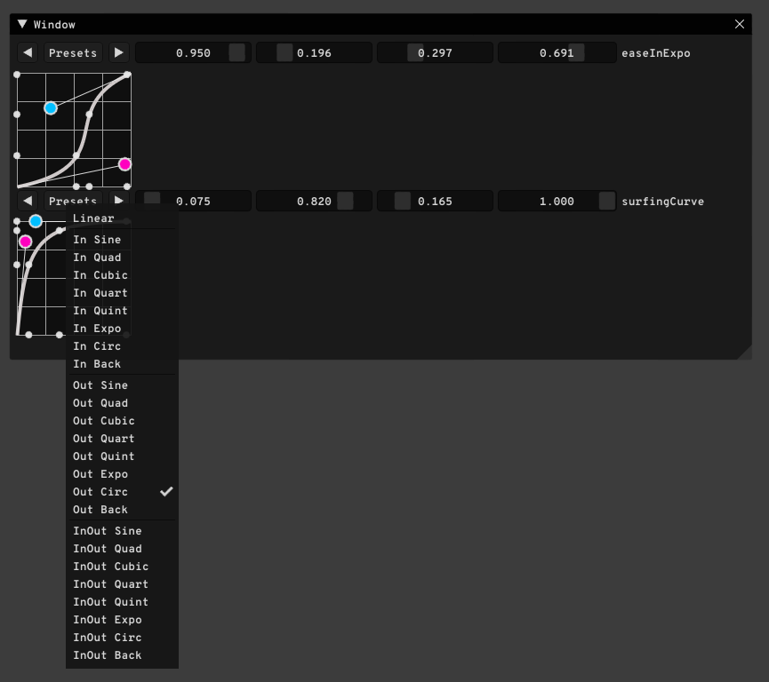This screenshot has height=682, width=769.
Task: Go to previous preset for easeInExpo
Action: tap(28, 53)
